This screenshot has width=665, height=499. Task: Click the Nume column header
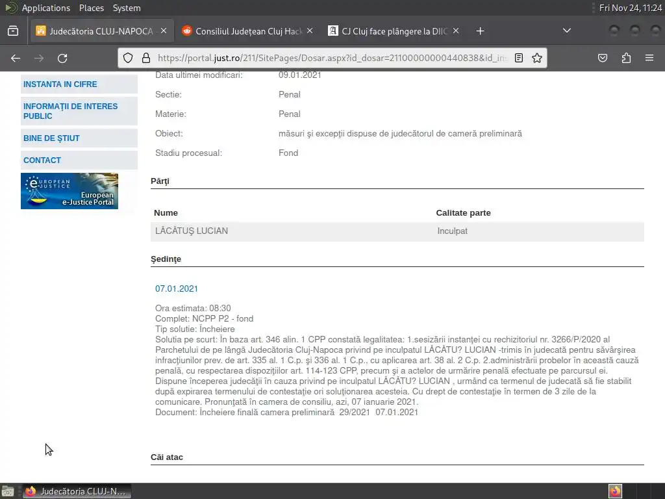[166, 213]
